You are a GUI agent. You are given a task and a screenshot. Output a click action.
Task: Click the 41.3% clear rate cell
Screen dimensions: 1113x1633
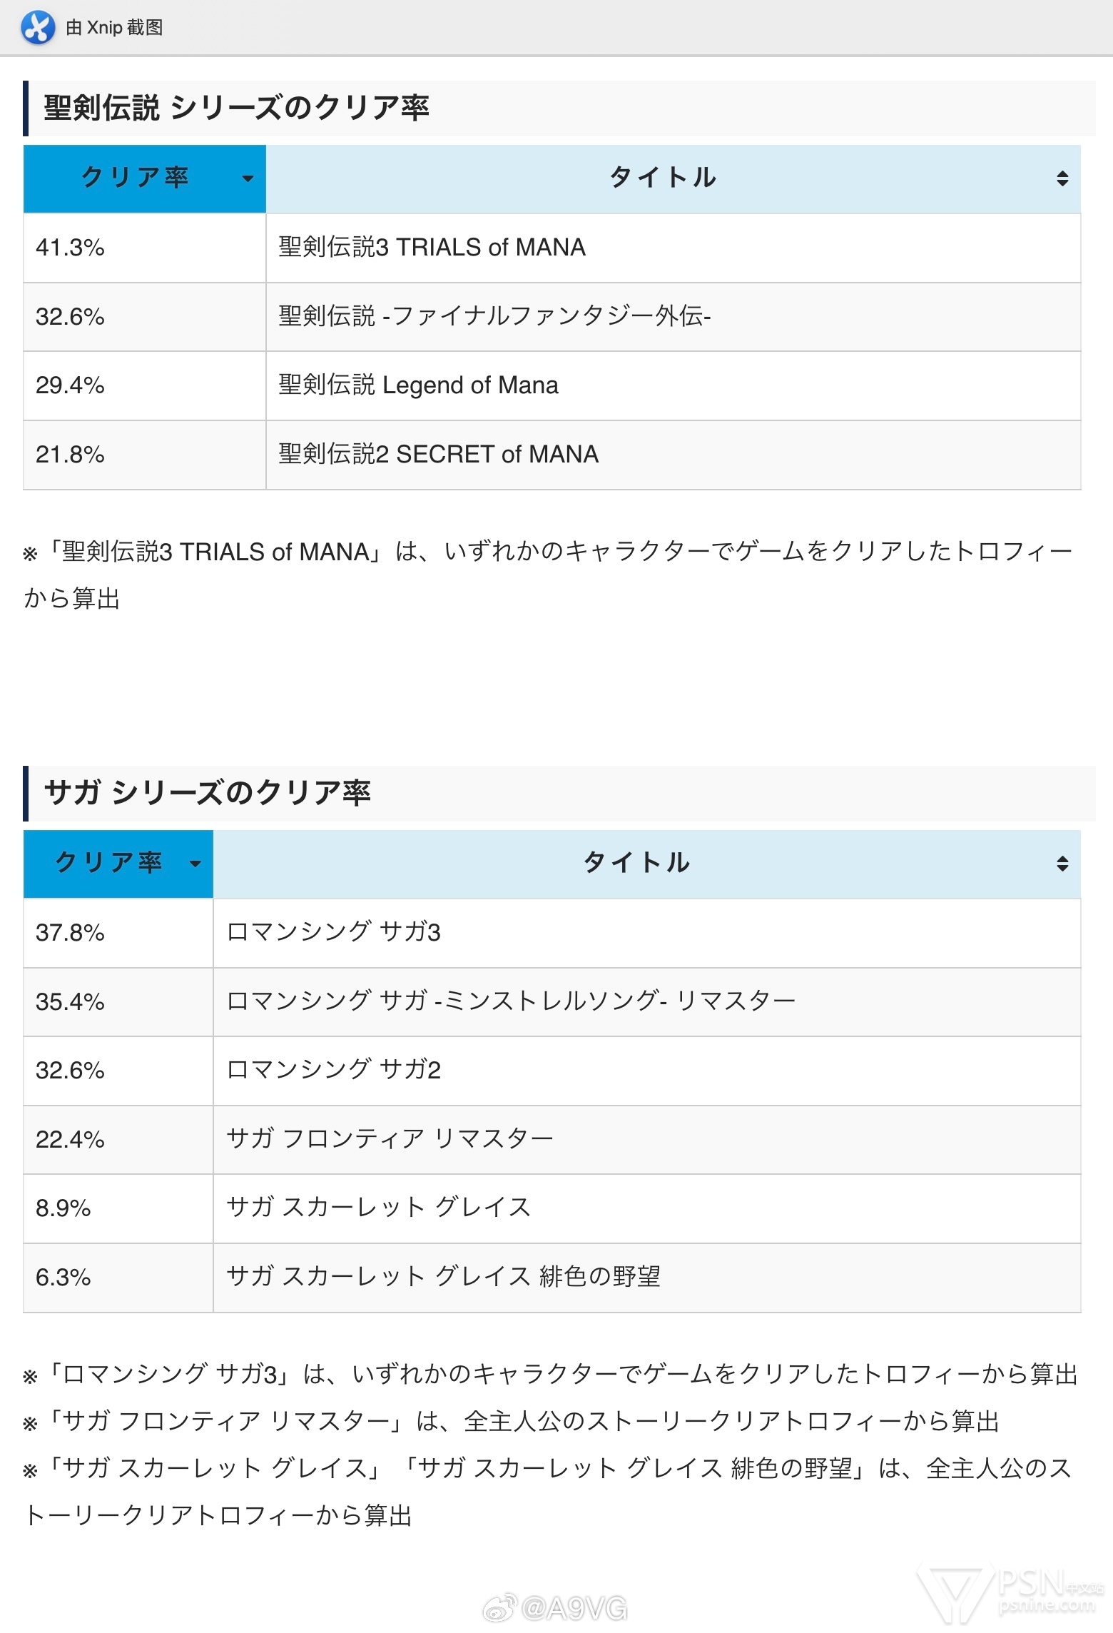coord(144,248)
